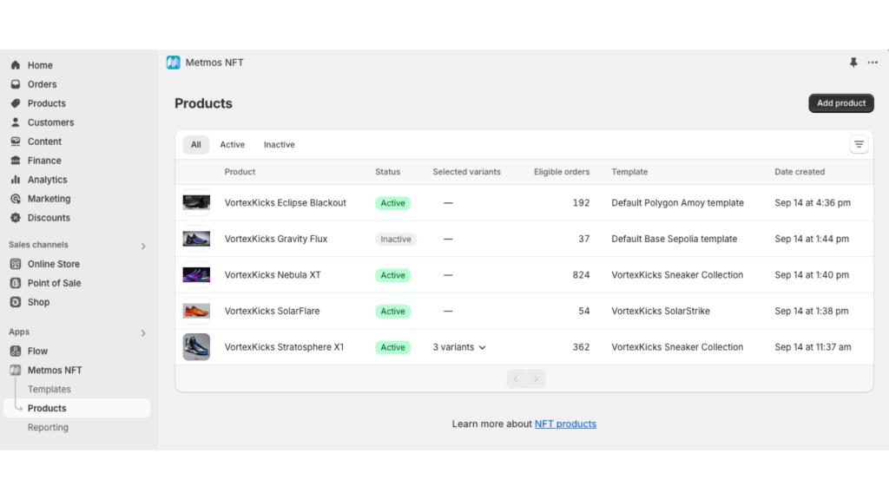Switch to the Inactive tab
Image resolution: width=889 pixels, height=500 pixels.
point(279,145)
